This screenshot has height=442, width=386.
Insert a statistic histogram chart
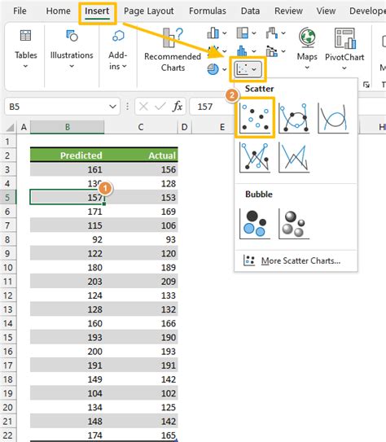click(x=242, y=51)
